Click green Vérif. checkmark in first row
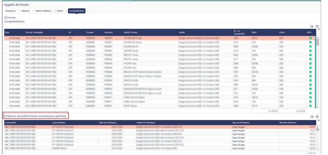This screenshot has height=155, width=328. (310, 38)
